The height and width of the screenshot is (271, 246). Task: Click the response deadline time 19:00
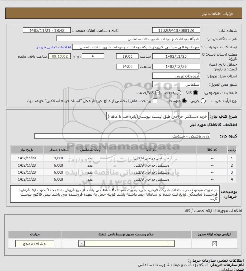coord(128,56)
